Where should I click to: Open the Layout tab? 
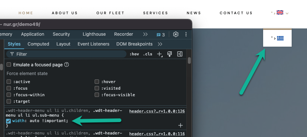[x=63, y=44]
